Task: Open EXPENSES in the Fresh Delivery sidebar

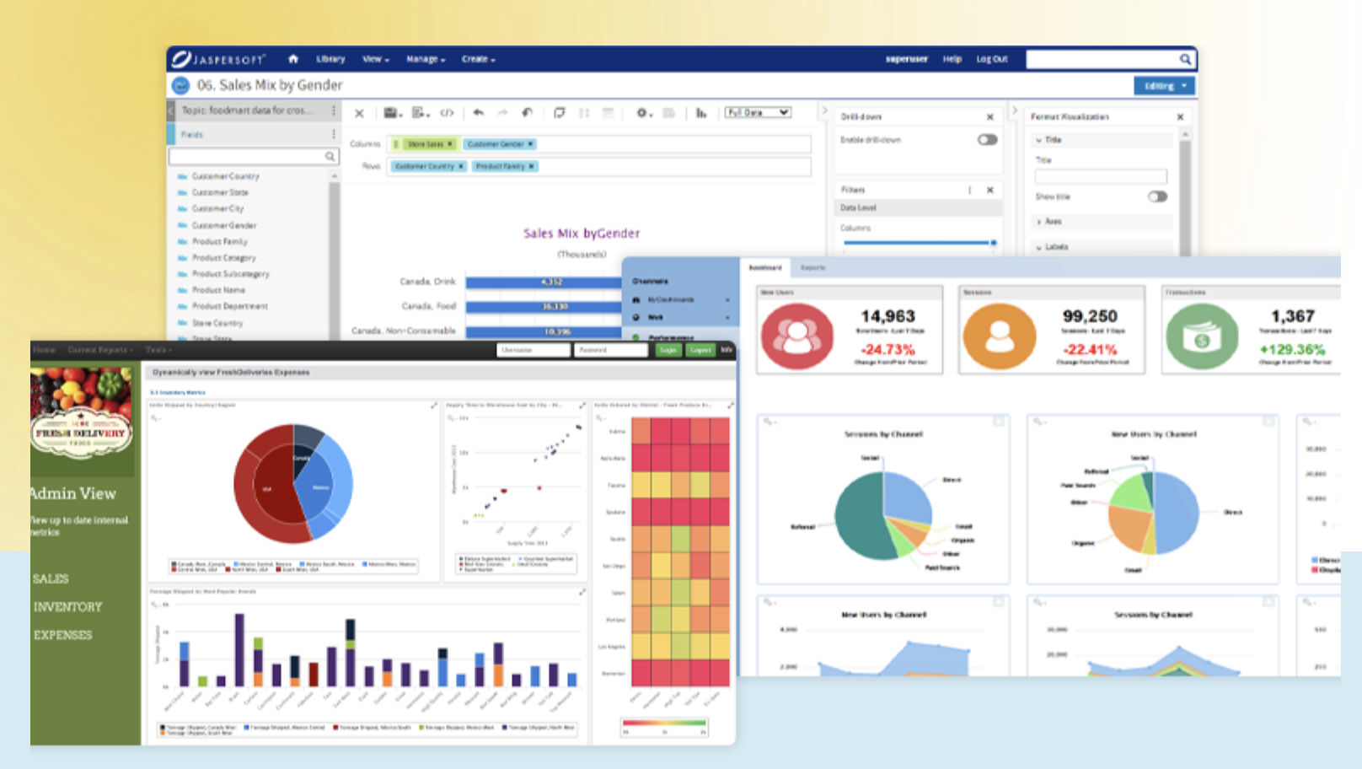Action: tap(62, 635)
